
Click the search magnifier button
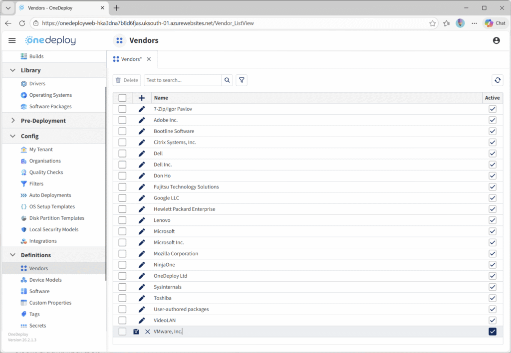pyautogui.click(x=227, y=80)
